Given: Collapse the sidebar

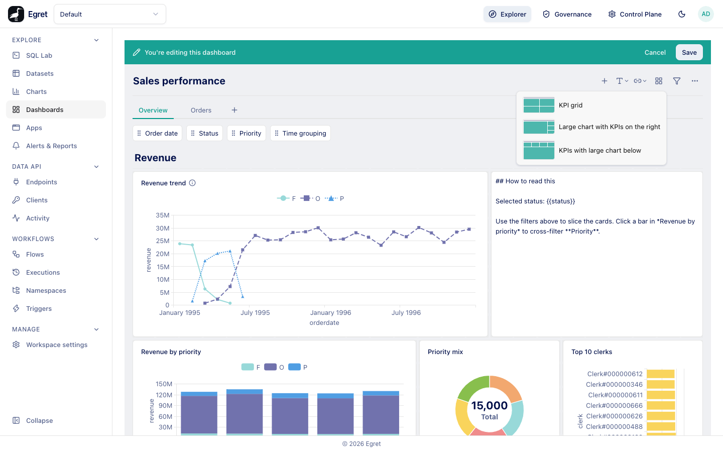Looking at the screenshot, I should (56, 421).
